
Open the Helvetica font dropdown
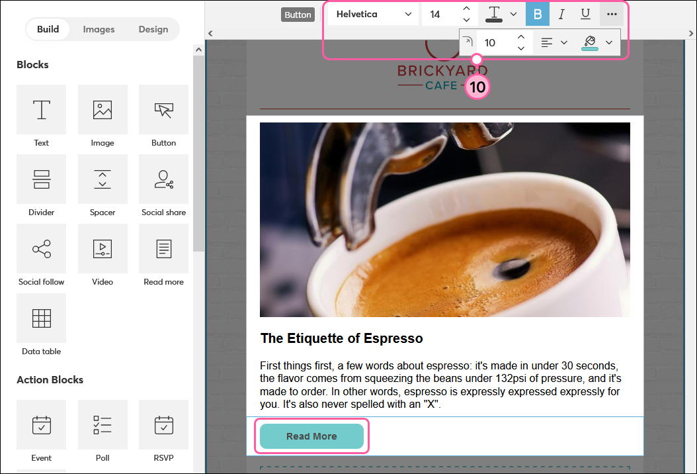point(374,15)
